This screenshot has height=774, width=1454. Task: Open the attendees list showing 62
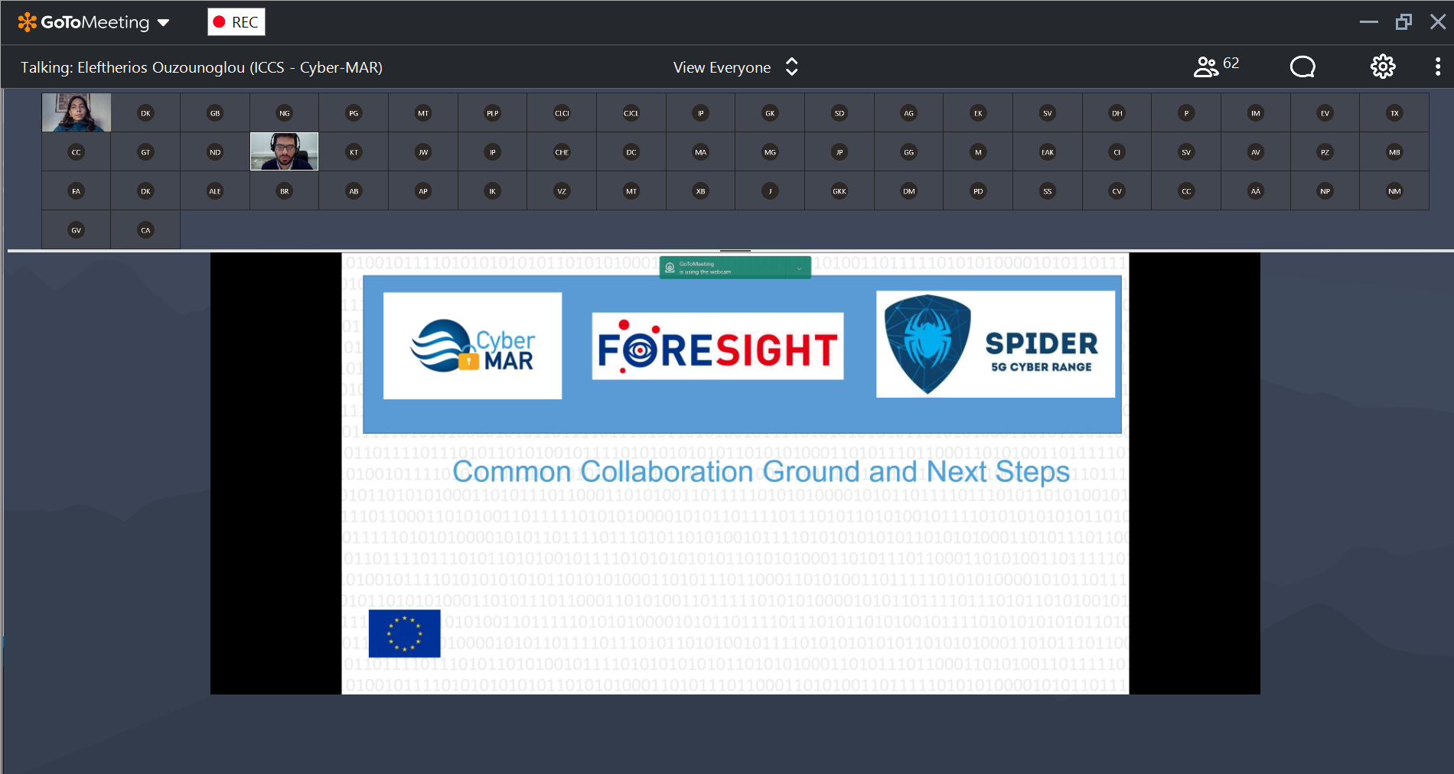1216,67
